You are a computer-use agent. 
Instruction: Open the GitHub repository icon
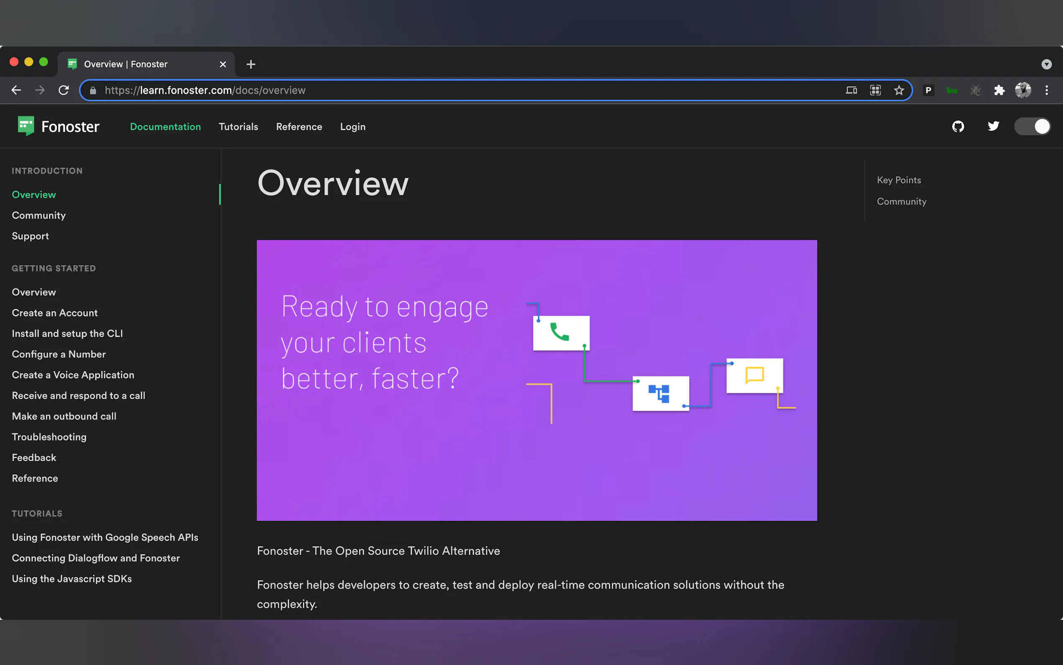click(958, 126)
